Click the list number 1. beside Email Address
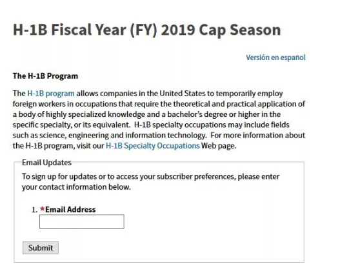The width and height of the screenshot is (360, 266). pos(34,210)
